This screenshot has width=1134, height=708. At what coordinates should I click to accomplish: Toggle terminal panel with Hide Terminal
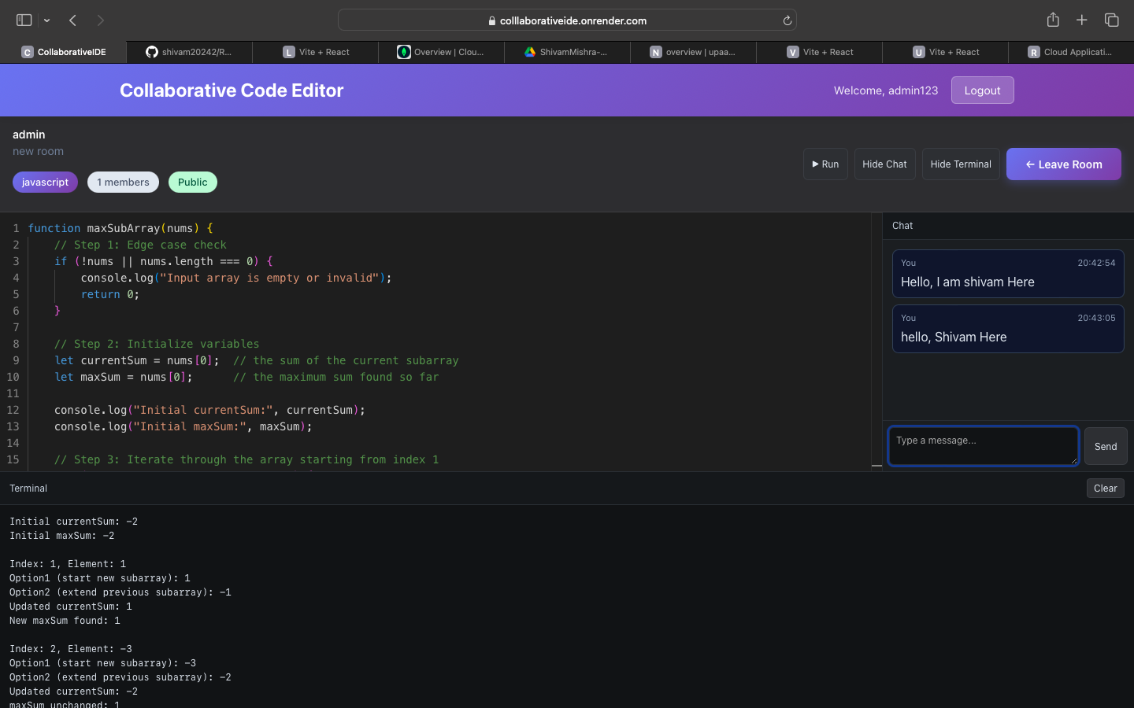click(961, 164)
